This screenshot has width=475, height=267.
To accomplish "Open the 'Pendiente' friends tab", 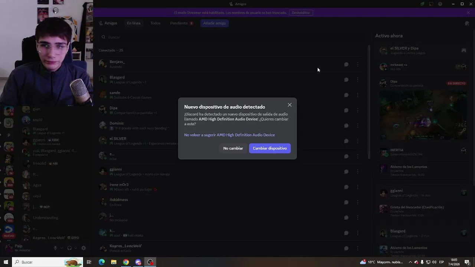I will pyautogui.click(x=181, y=23).
